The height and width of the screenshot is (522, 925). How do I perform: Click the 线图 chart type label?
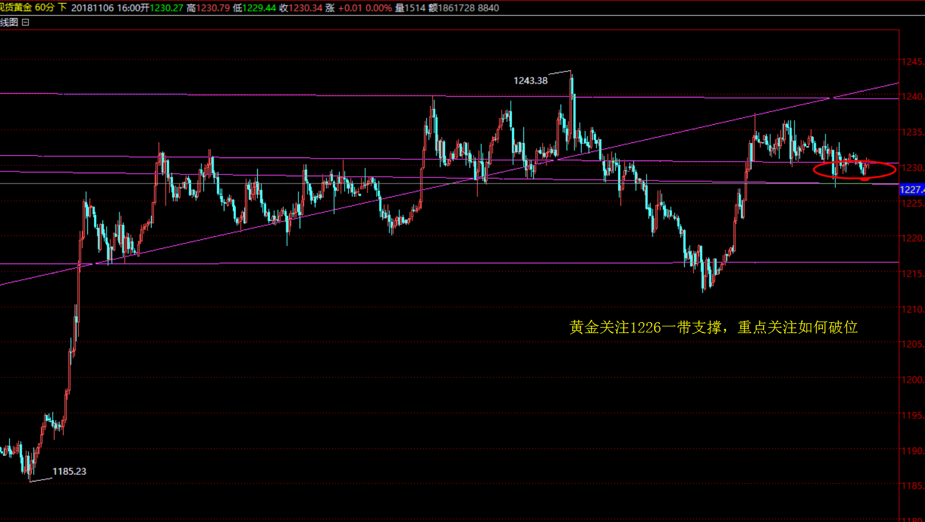9,22
